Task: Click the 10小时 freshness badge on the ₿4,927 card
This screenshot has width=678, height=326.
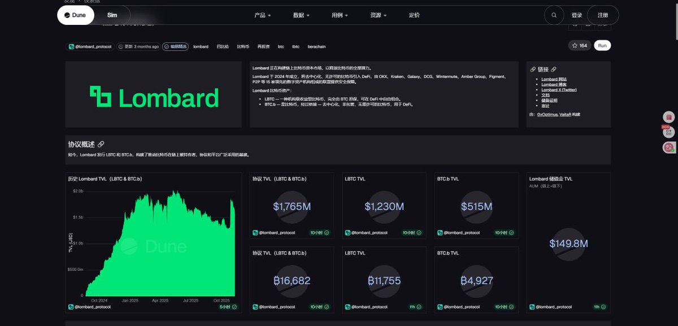Action: point(505,307)
